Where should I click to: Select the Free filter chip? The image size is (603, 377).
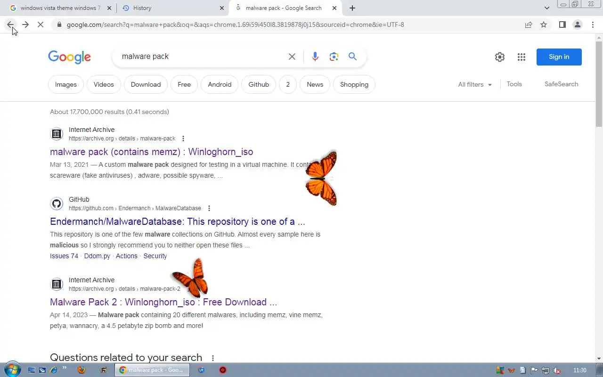(184, 84)
